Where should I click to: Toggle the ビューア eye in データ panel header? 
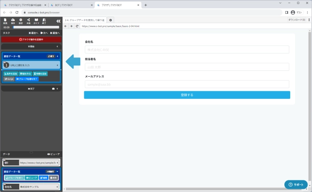click(x=53, y=154)
